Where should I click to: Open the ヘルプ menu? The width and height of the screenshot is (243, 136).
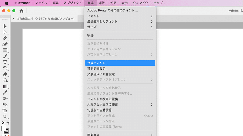tap(158, 3)
